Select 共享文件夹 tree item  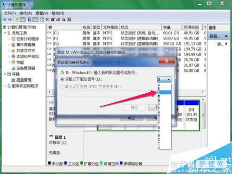tap(26, 51)
